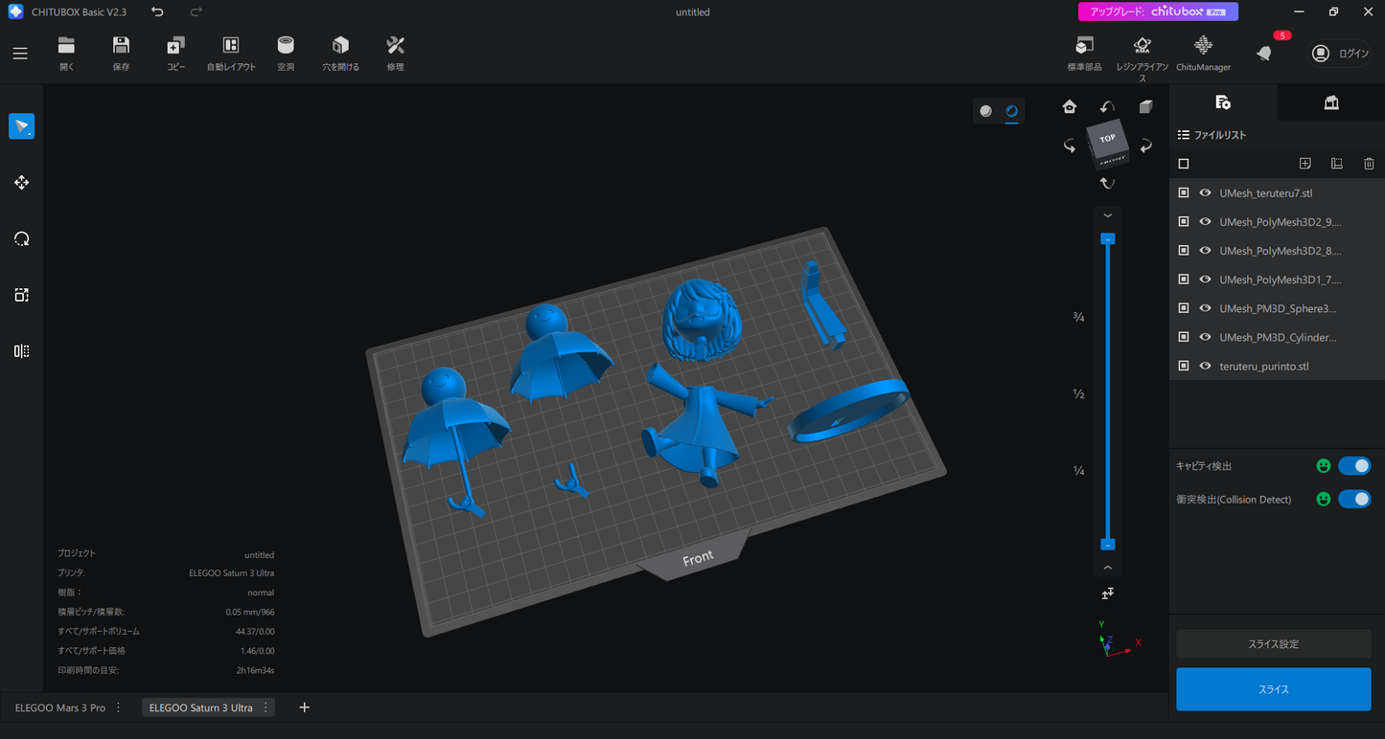Click the 保存 (Save) toolbar icon
Screen dimensions: 1385x739
click(121, 54)
